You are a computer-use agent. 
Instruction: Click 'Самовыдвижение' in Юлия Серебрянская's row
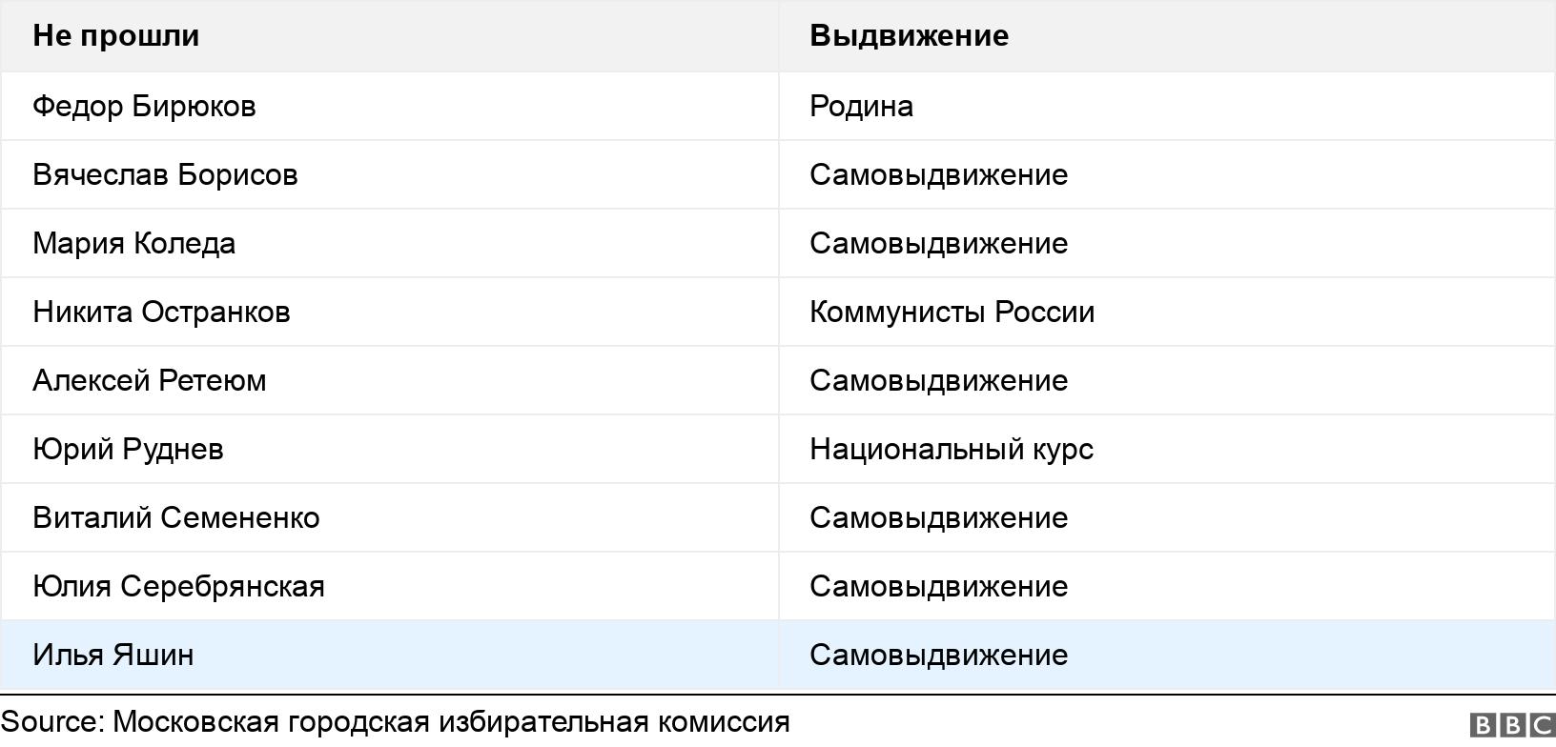pyautogui.click(x=938, y=586)
